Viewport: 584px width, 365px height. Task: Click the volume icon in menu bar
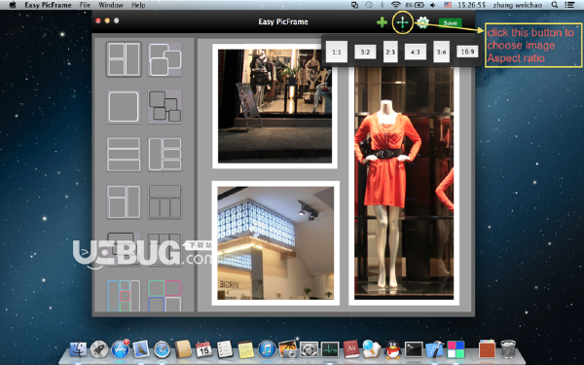(433, 5)
